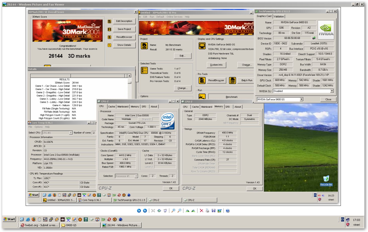This screenshot has height=232, width=368.
Task: Launch Internet Explorer from outer quick launch bar
Action: pos(28,219)
